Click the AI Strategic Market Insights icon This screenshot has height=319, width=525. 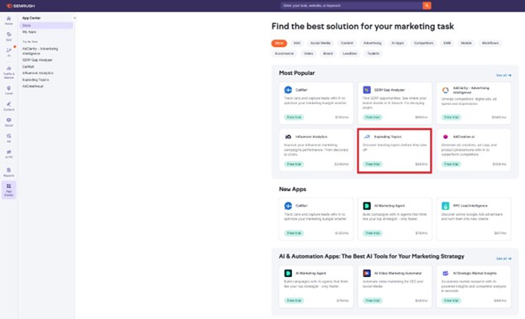445,273
